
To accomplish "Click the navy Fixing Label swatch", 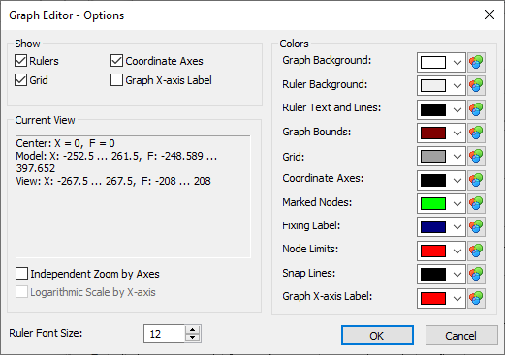I will coord(433,227).
